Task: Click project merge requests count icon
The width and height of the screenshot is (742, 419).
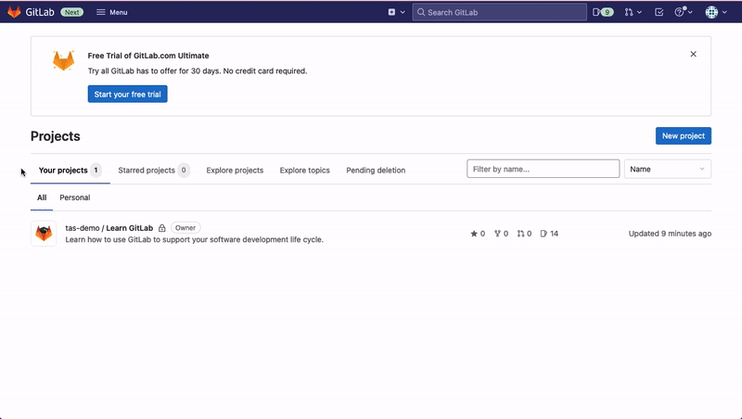Action: coord(520,234)
